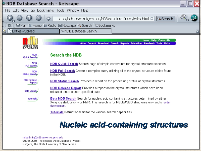Open Search in the blue navigation bar

[115, 43]
